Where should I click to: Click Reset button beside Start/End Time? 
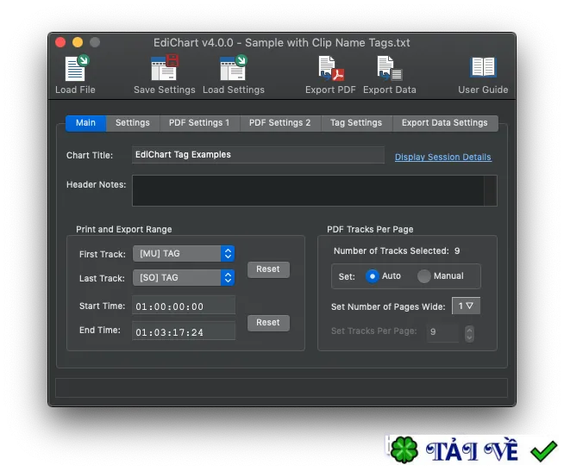268,323
